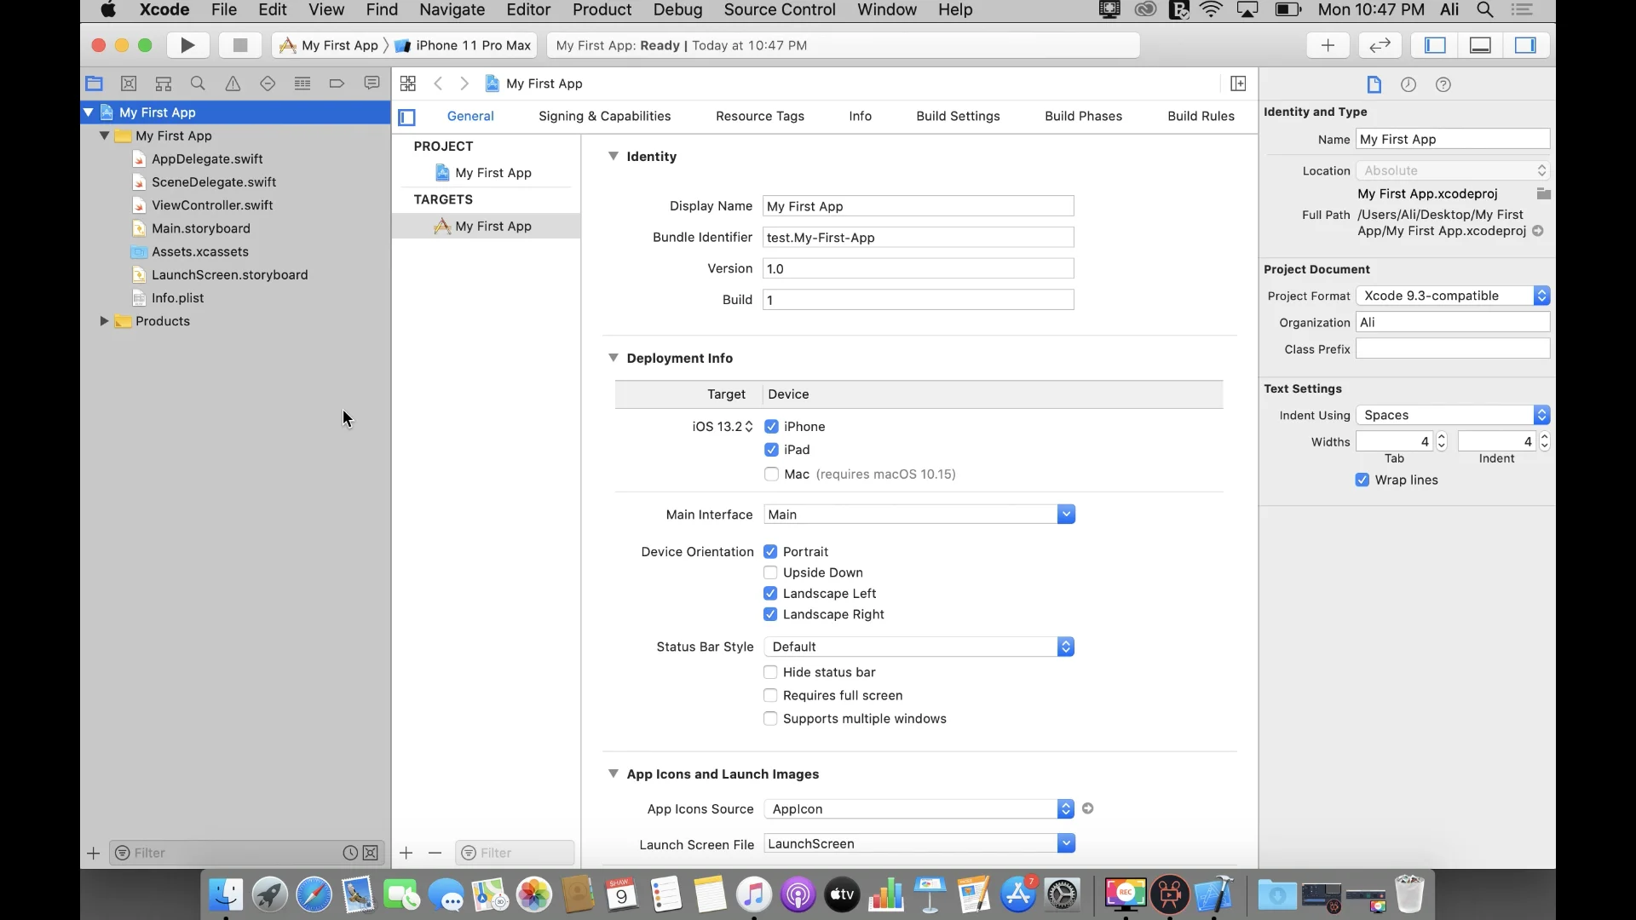Show the Quick Help inspector
This screenshot has width=1636, height=920.
(1443, 84)
